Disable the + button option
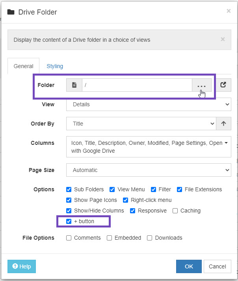Screen dimensions: 238x281 pos(69,221)
